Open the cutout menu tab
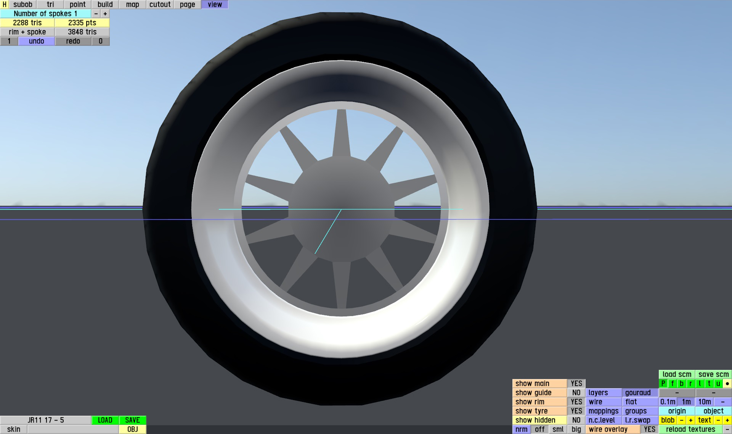 [160, 5]
